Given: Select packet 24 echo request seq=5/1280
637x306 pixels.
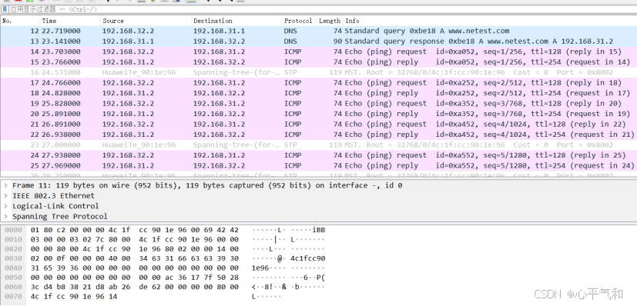Looking at the screenshot, I should point(319,155).
